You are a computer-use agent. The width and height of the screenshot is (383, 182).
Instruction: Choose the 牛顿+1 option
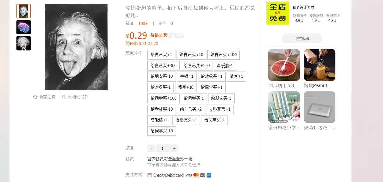tap(187, 76)
